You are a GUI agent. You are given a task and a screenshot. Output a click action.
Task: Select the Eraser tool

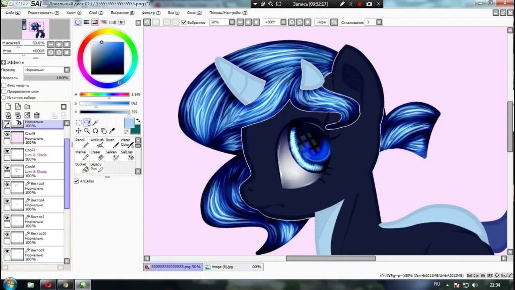click(x=97, y=155)
